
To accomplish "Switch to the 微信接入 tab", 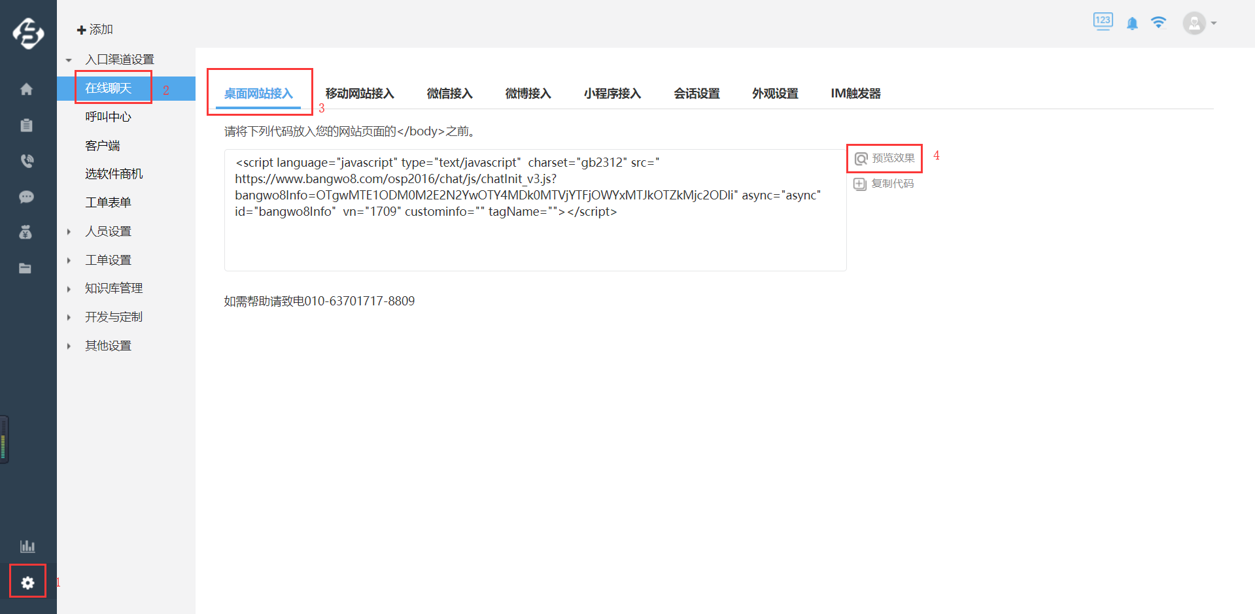I will (449, 94).
